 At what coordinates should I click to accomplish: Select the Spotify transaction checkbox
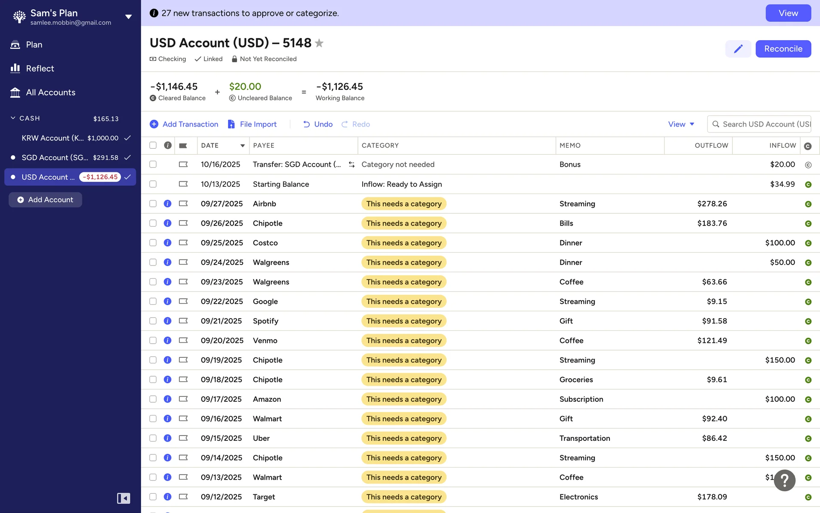coord(153,321)
